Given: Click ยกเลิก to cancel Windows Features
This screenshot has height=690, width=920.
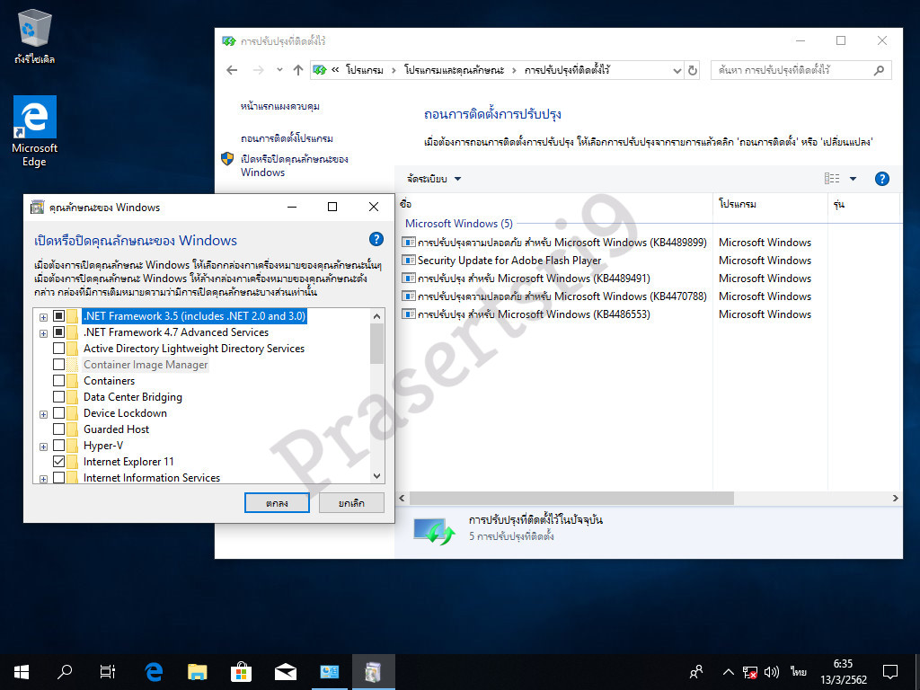Looking at the screenshot, I should [351, 503].
